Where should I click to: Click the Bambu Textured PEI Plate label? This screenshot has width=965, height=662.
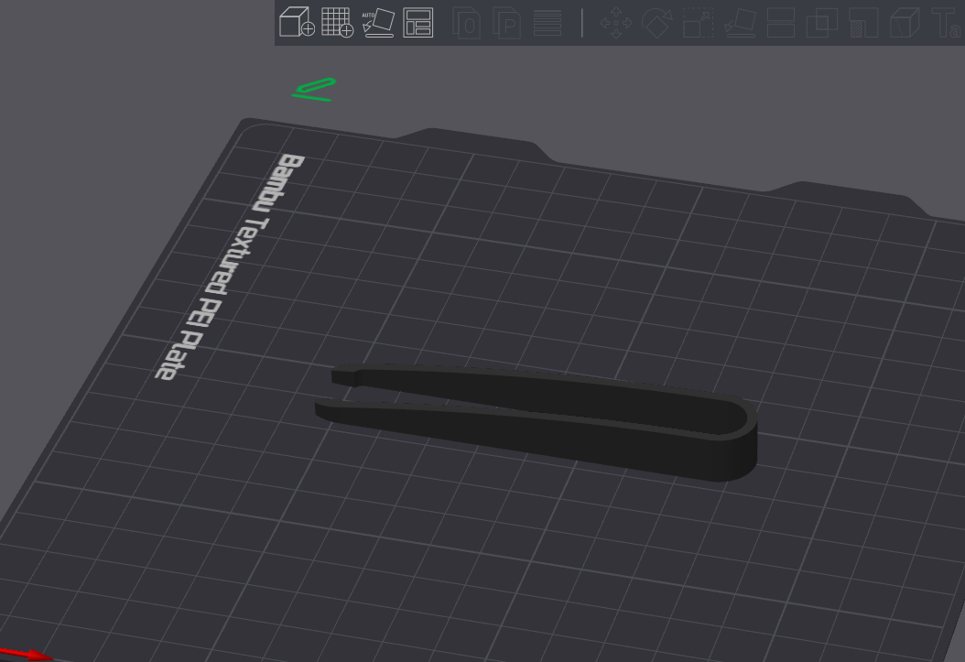pyautogui.click(x=229, y=266)
